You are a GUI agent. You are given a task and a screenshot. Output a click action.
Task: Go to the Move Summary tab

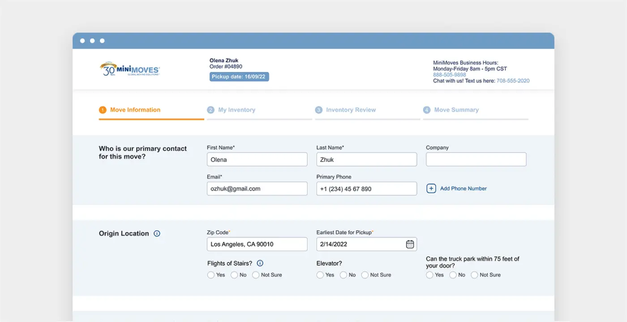[x=456, y=110]
